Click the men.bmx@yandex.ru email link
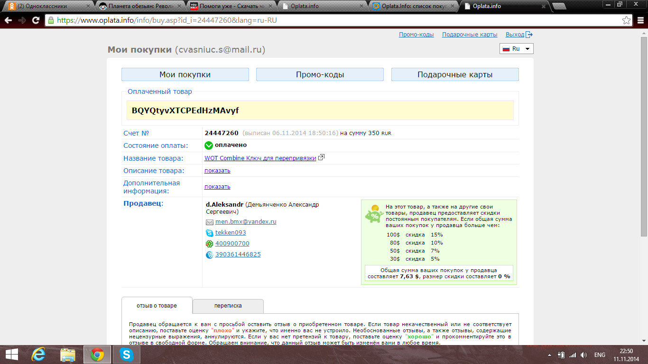Viewport: 648px width, 364px height. click(246, 222)
